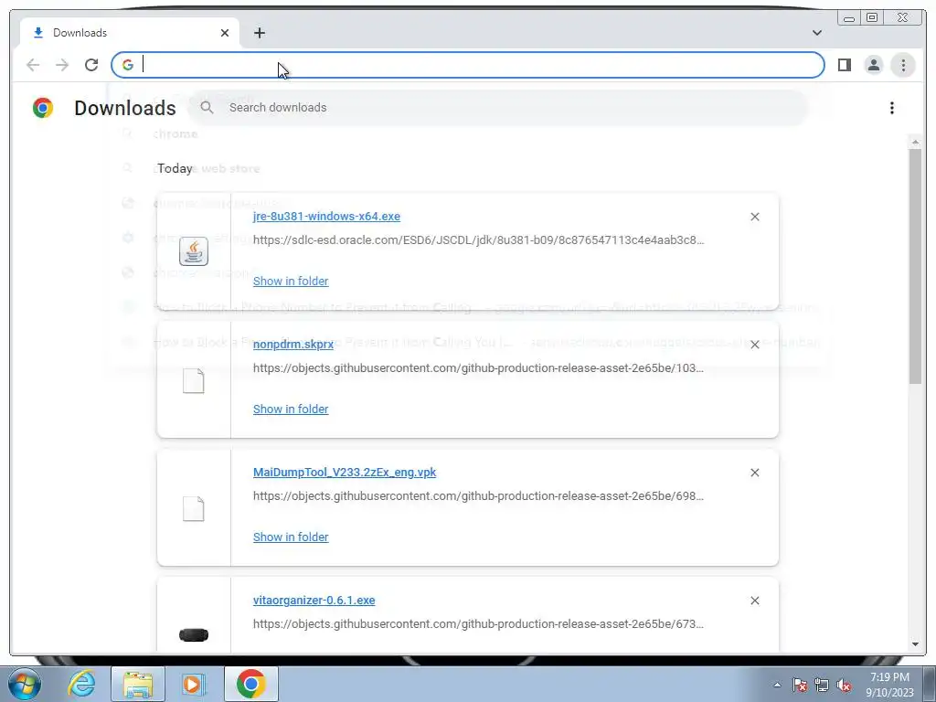Click the Downloads page heading
The width and height of the screenshot is (936, 702).
pos(124,108)
